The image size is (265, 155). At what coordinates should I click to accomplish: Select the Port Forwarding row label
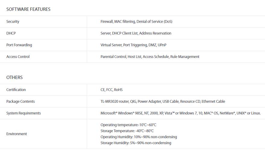[19, 45]
